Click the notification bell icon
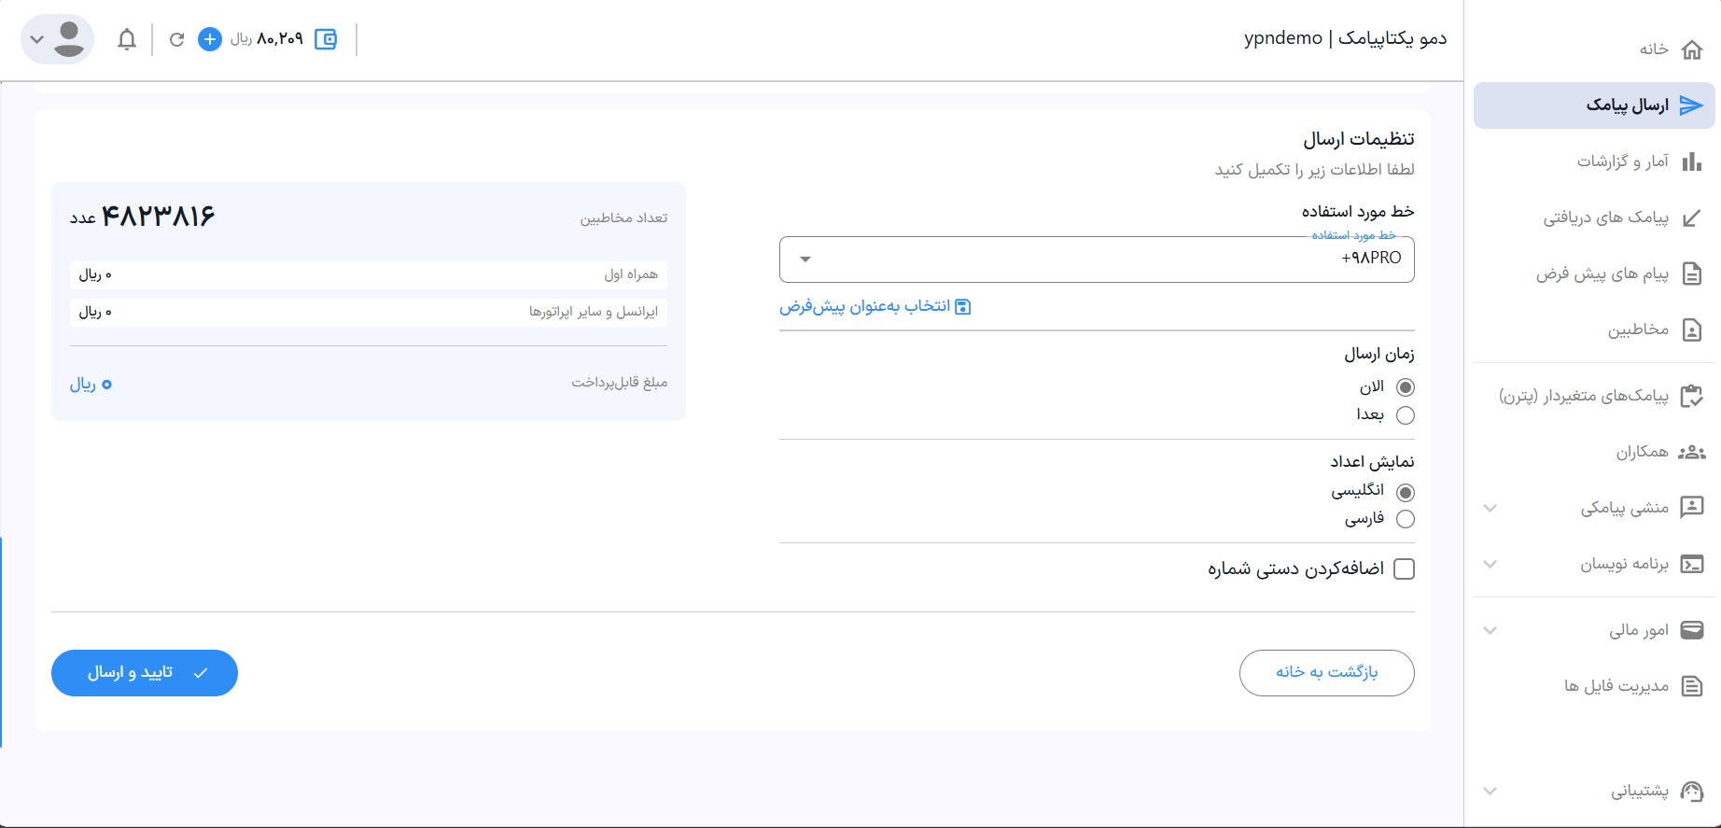The width and height of the screenshot is (1721, 828). 127,39
